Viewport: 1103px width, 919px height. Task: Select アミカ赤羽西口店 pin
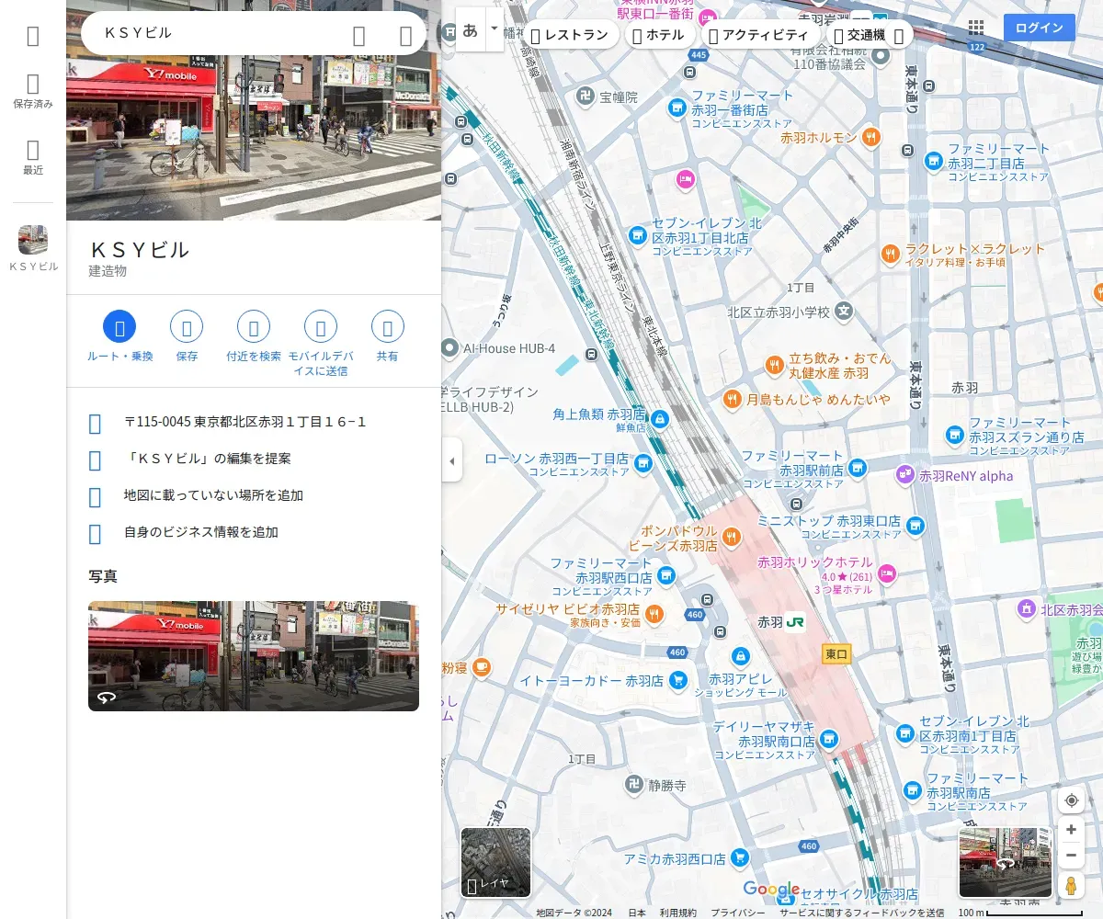[x=741, y=858]
